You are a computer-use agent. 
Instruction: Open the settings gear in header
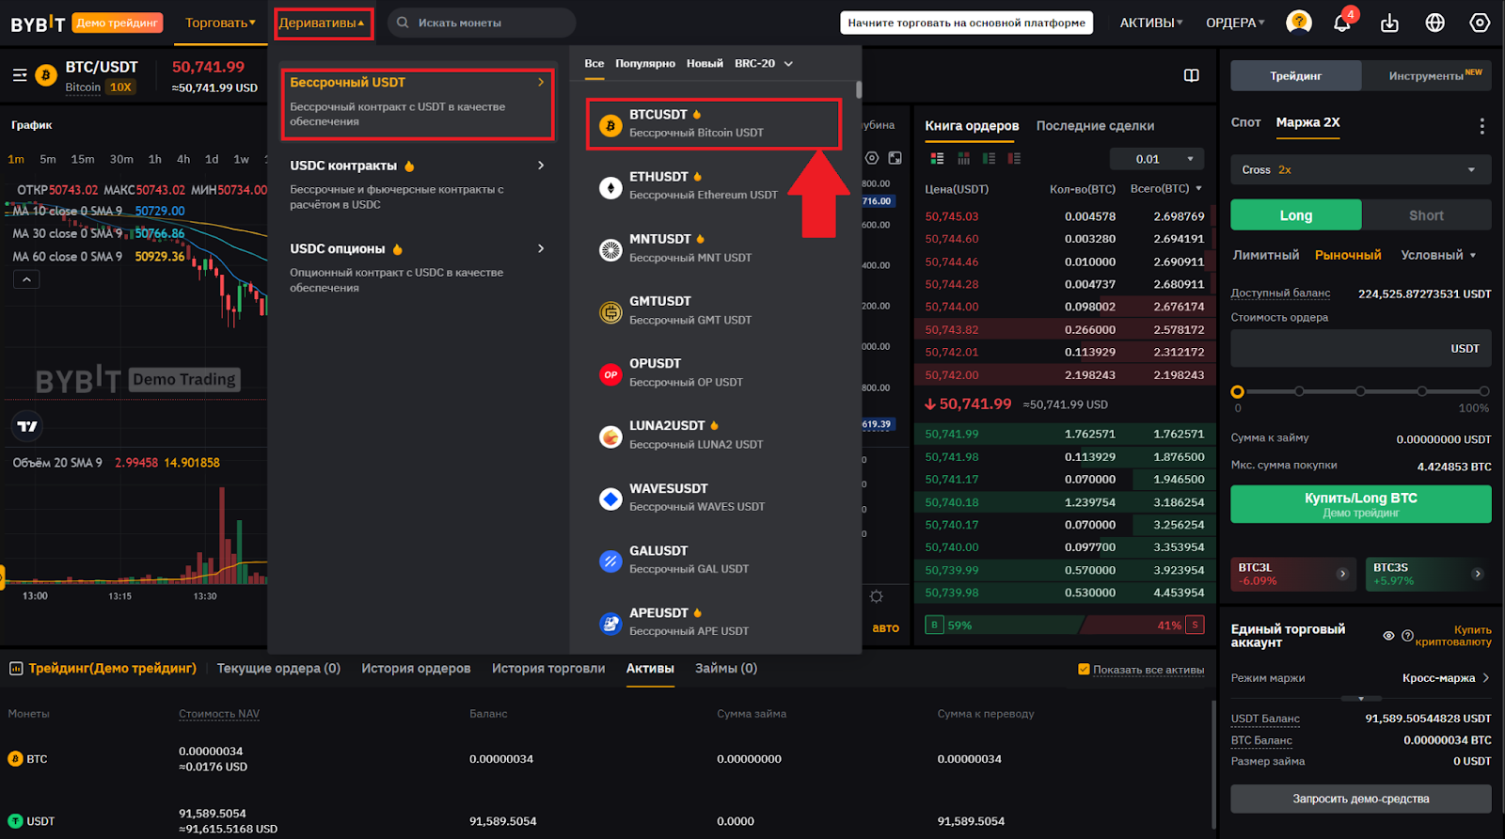point(1480,23)
